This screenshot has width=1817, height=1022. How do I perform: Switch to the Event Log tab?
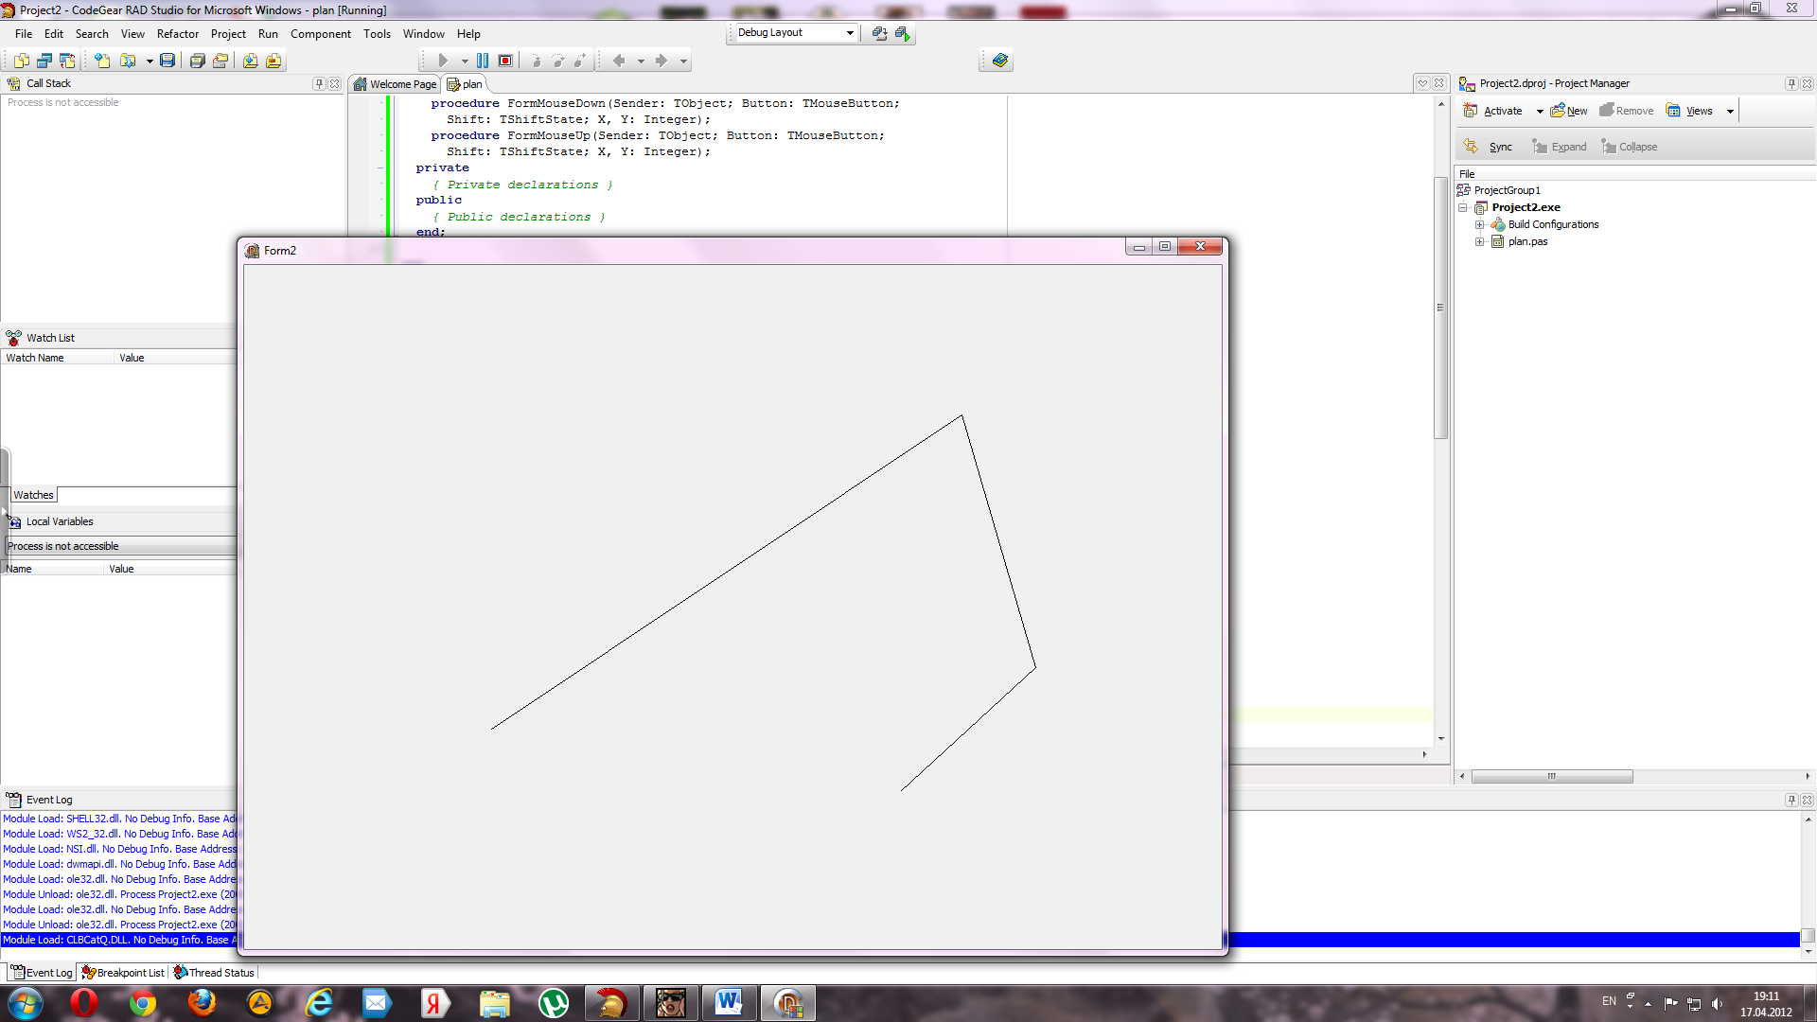[42, 972]
